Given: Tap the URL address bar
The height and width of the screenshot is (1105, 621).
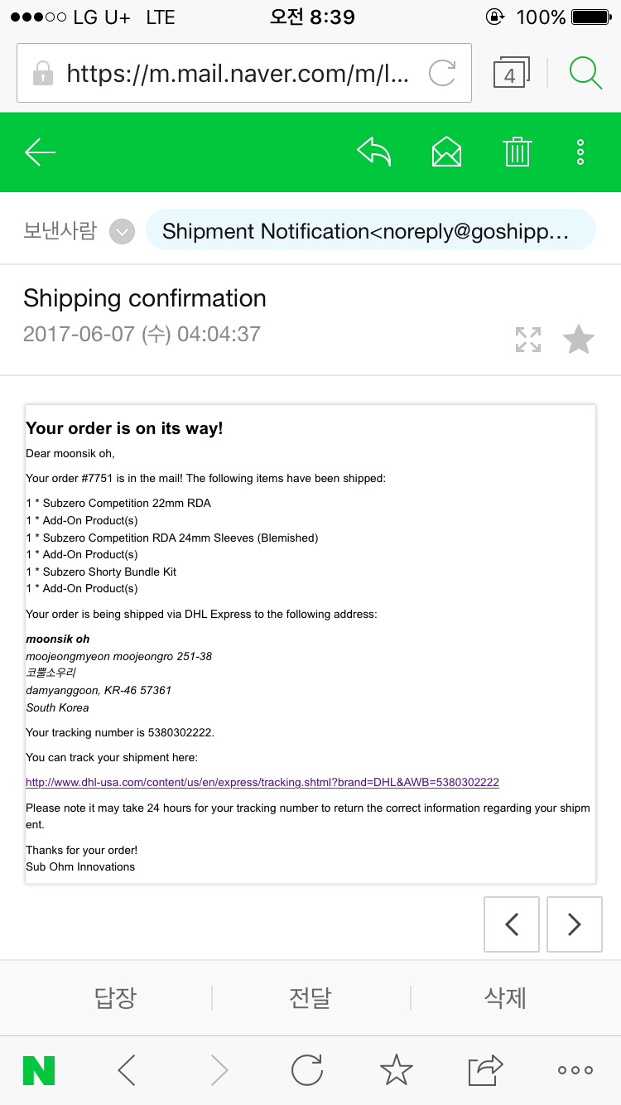Looking at the screenshot, I should 244,73.
